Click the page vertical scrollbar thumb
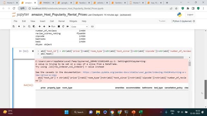The height and width of the screenshot is (116, 207). tap(206, 90)
